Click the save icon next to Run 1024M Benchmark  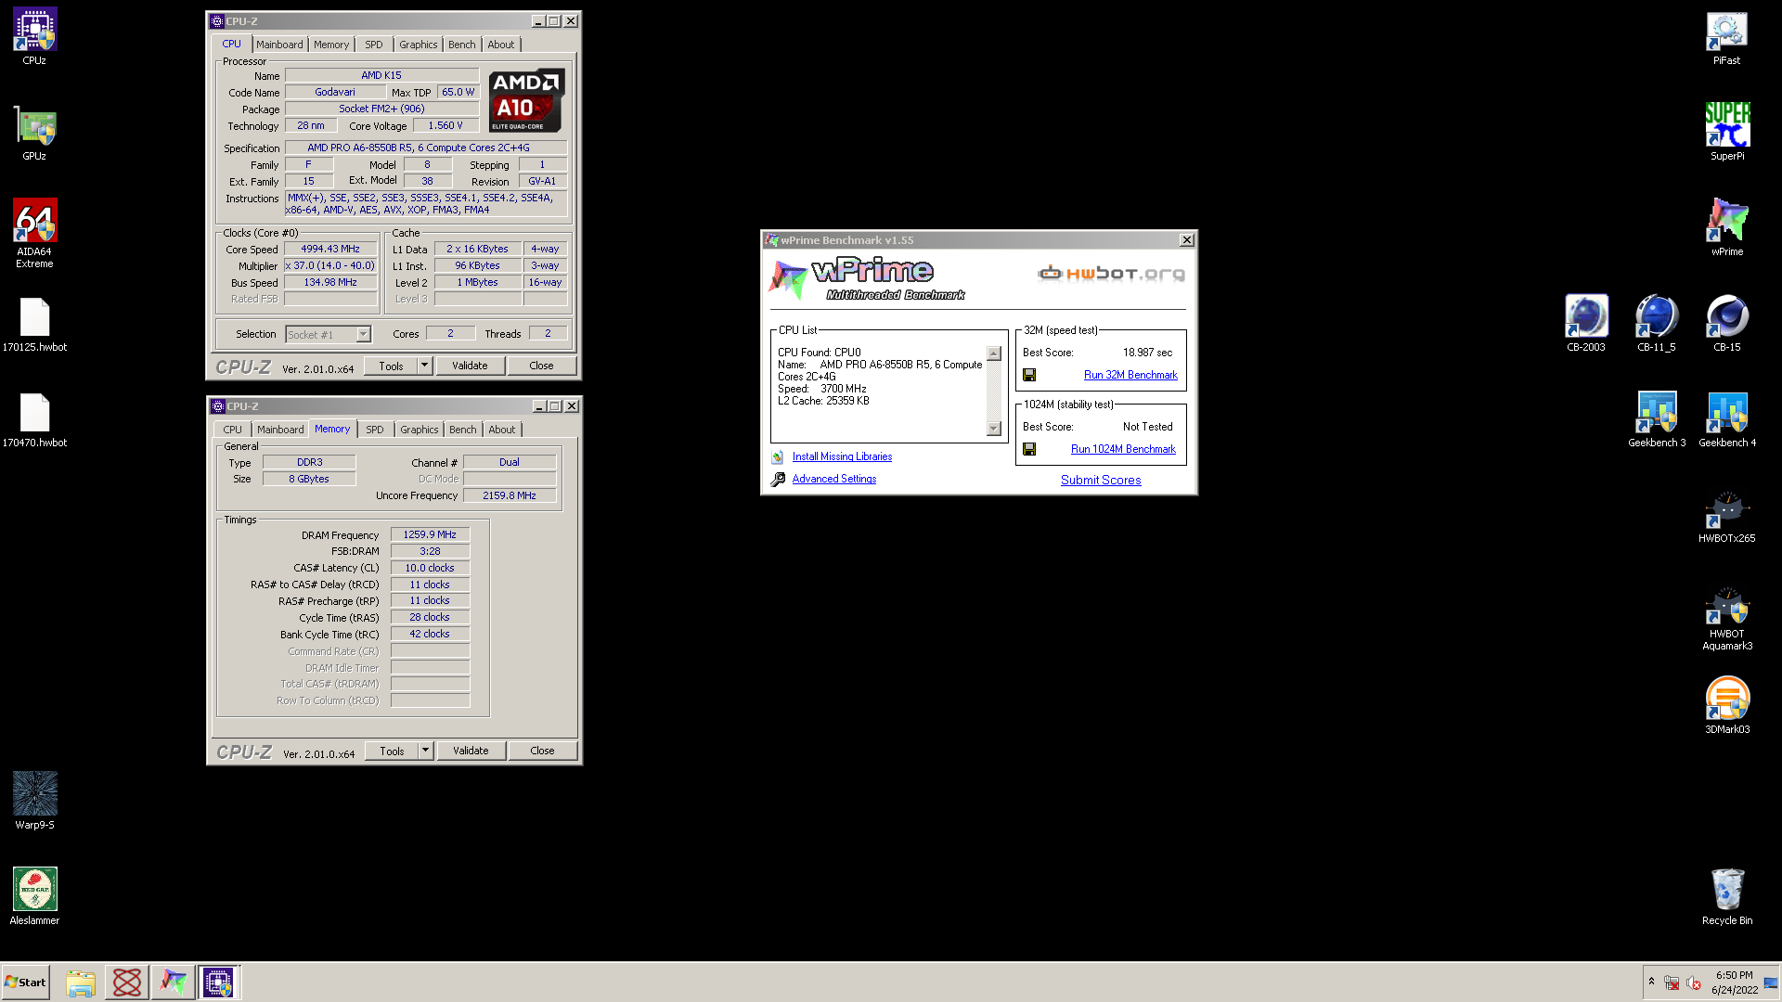(1028, 449)
